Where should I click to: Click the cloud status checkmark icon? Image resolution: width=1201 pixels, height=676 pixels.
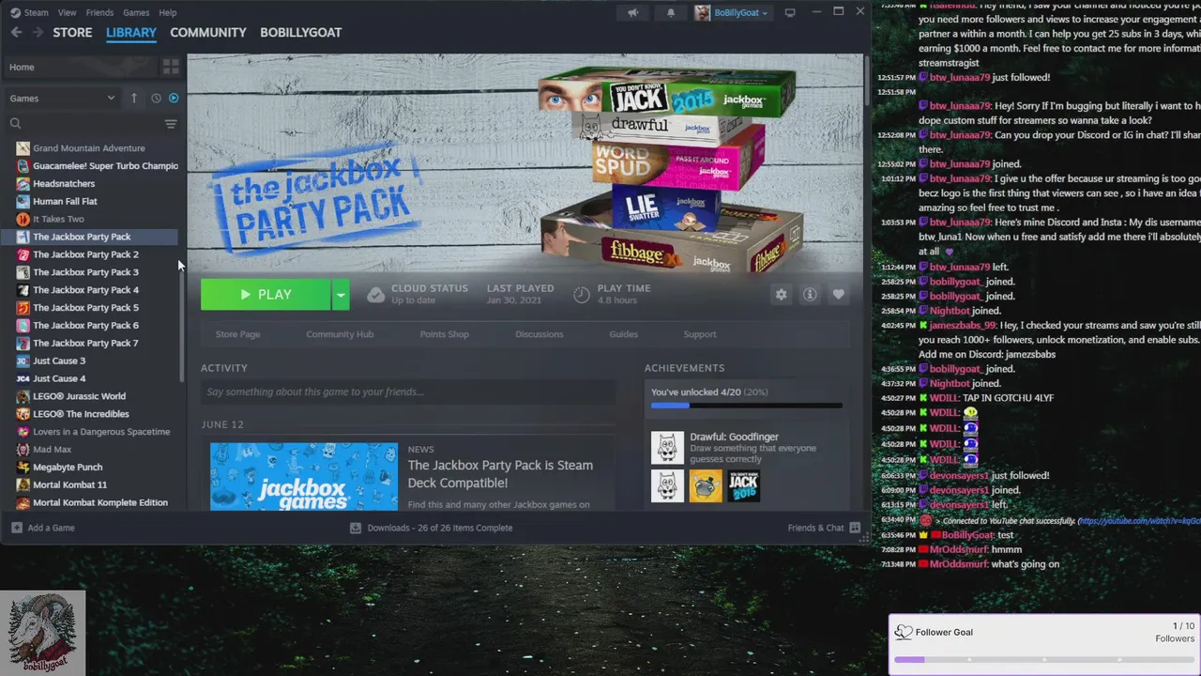tap(375, 295)
